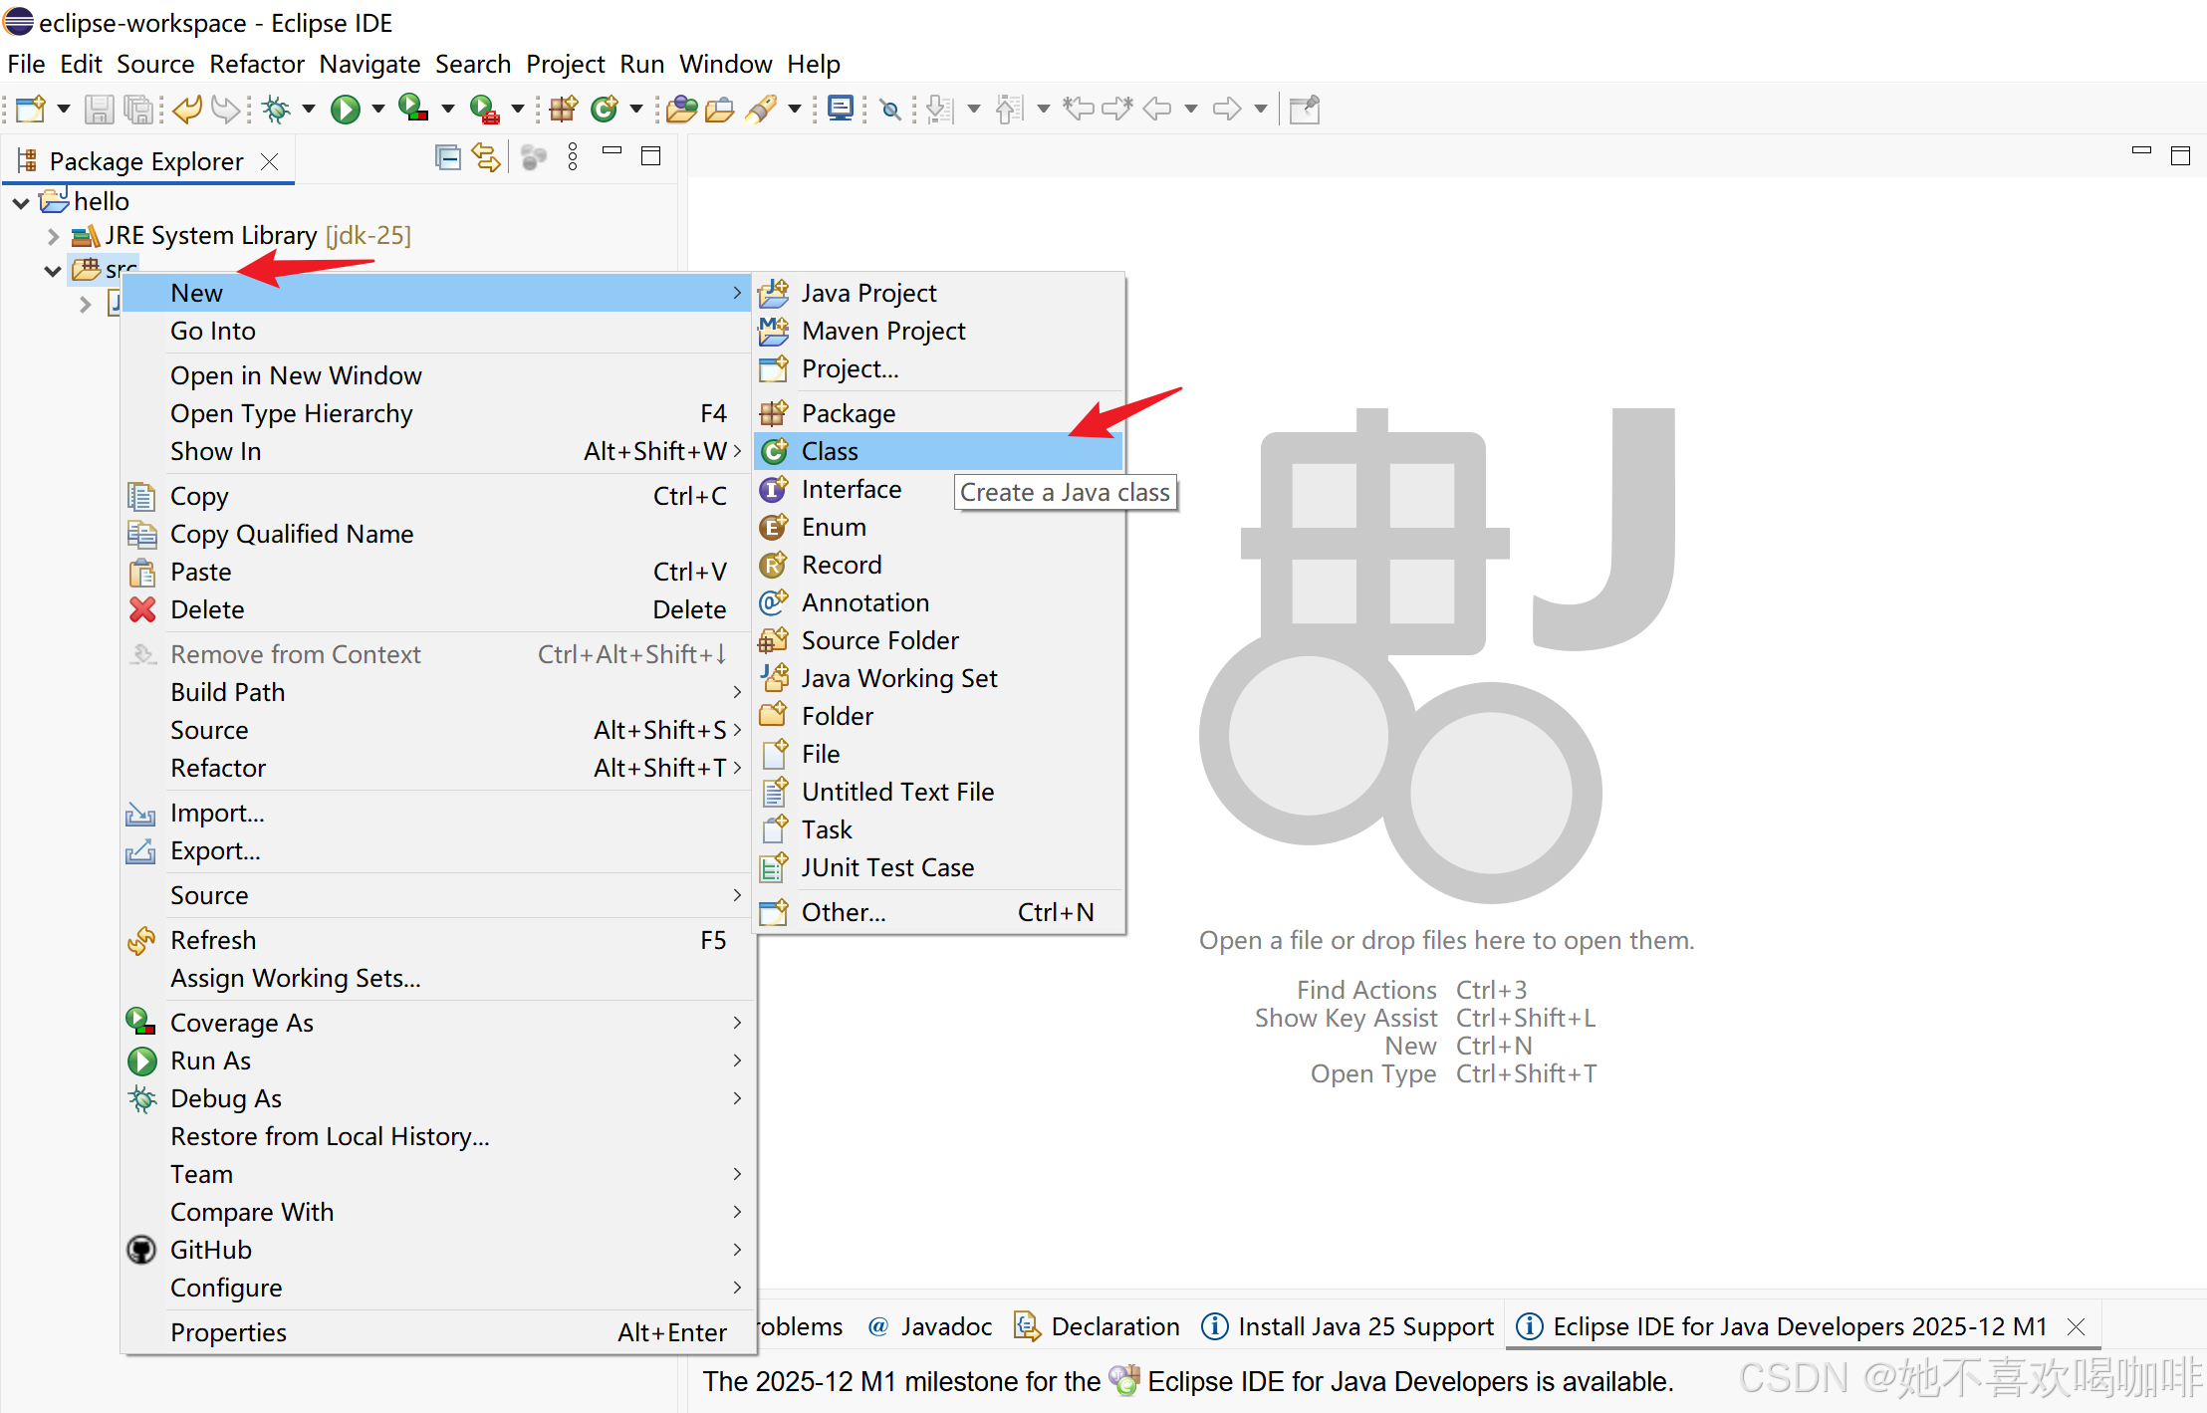Click Collapse All in Package Explorer
Screen dimensions: 2207x1413
(x=447, y=157)
